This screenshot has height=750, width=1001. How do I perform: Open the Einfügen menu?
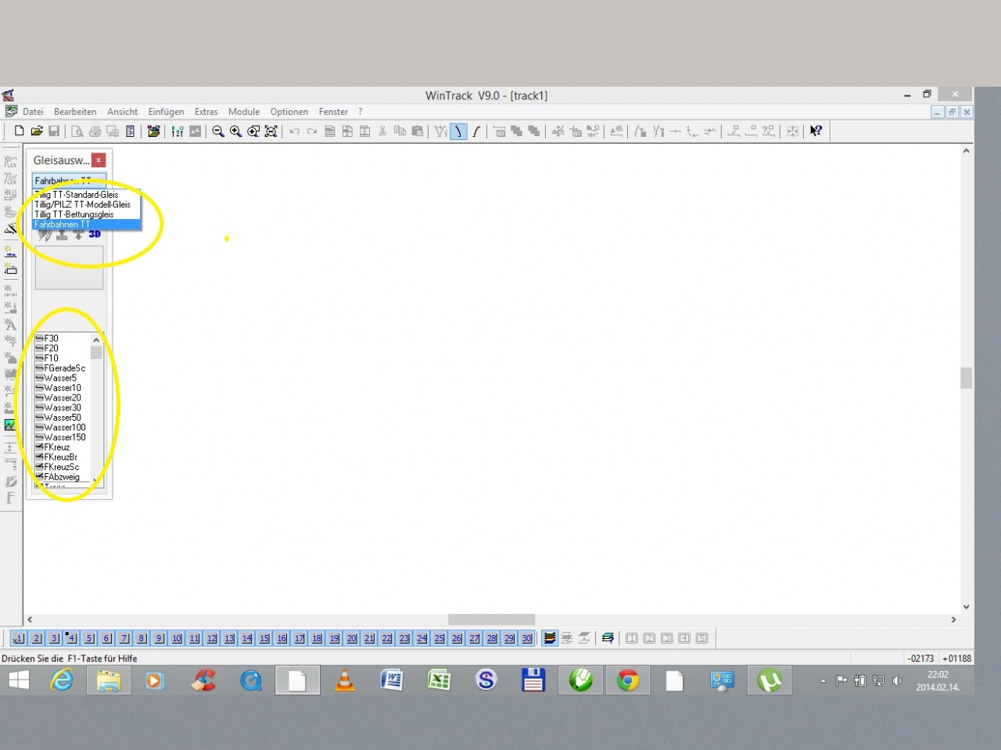tap(166, 112)
